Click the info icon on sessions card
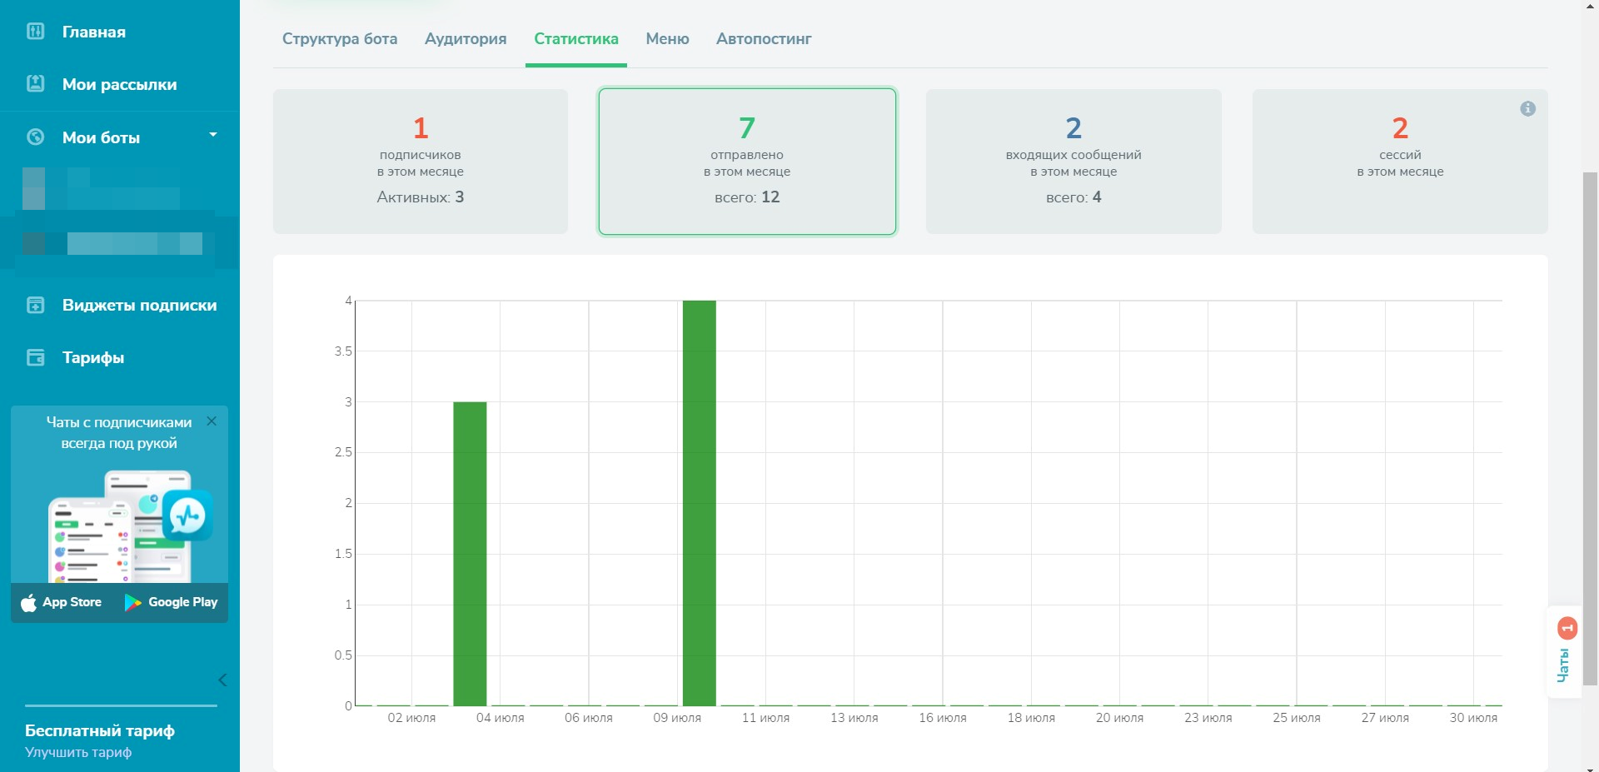This screenshot has height=772, width=1599. click(x=1527, y=108)
